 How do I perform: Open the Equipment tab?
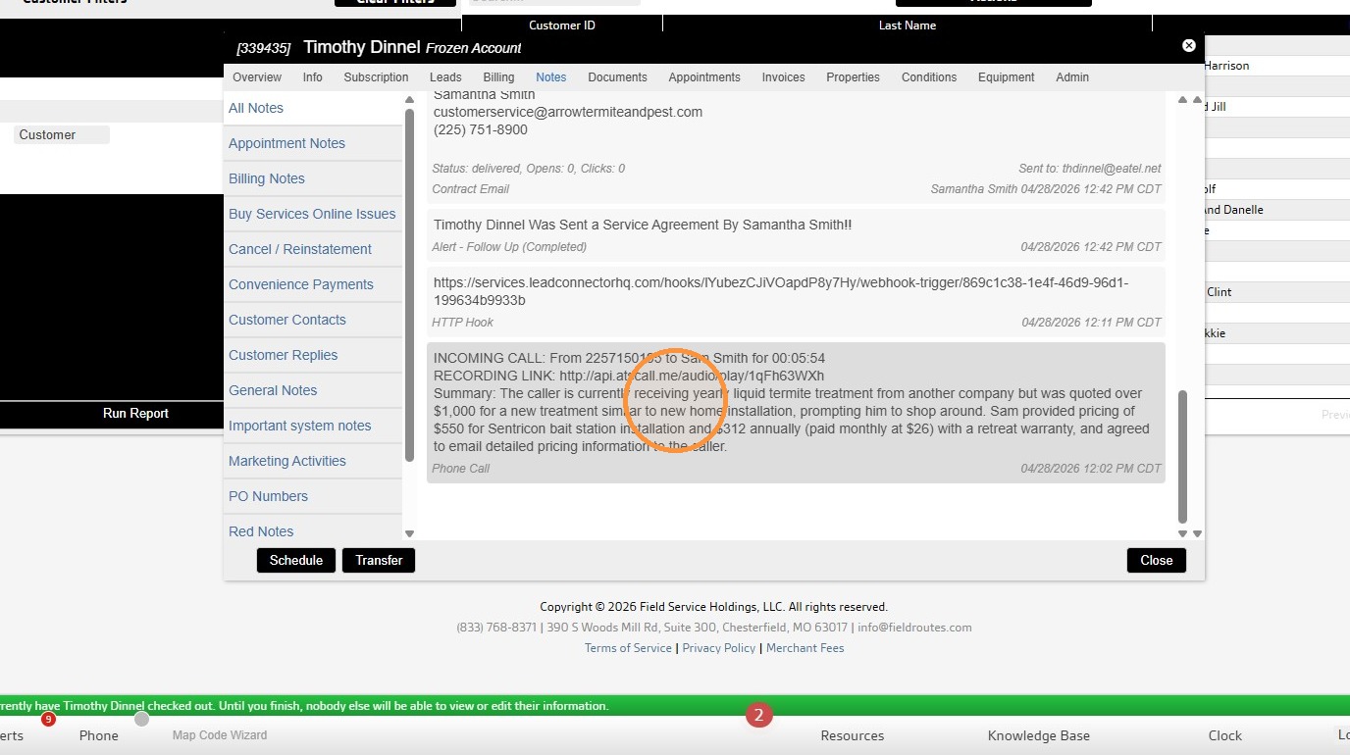pyautogui.click(x=1006, y=77)
